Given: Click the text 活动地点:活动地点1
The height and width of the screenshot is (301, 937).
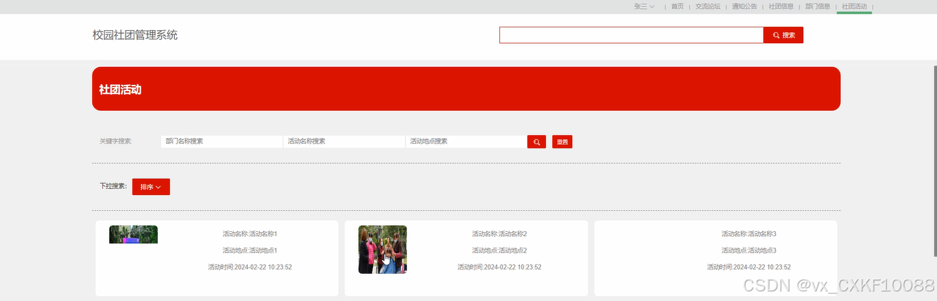Looking at the screenshot, I should 250,250.
